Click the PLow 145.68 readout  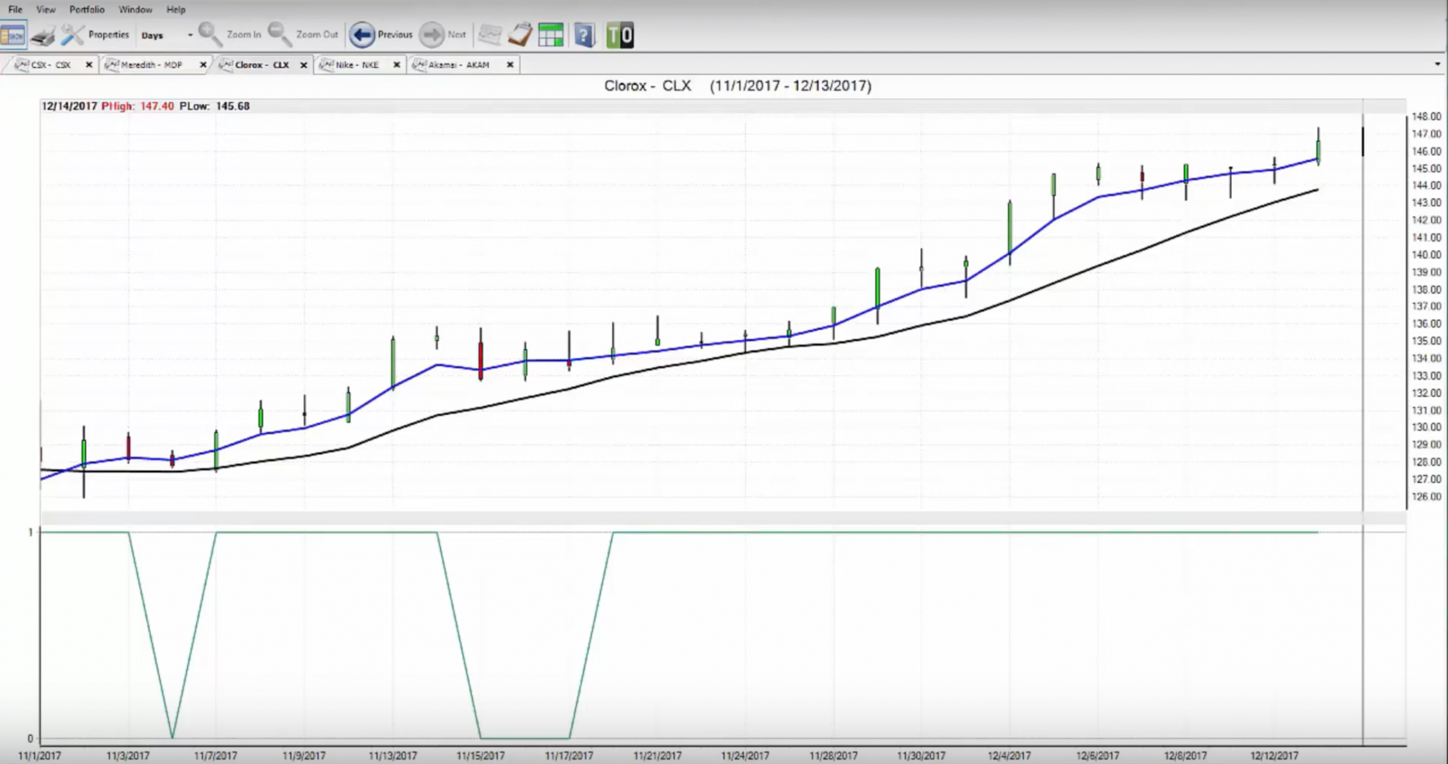coord(214,106)
